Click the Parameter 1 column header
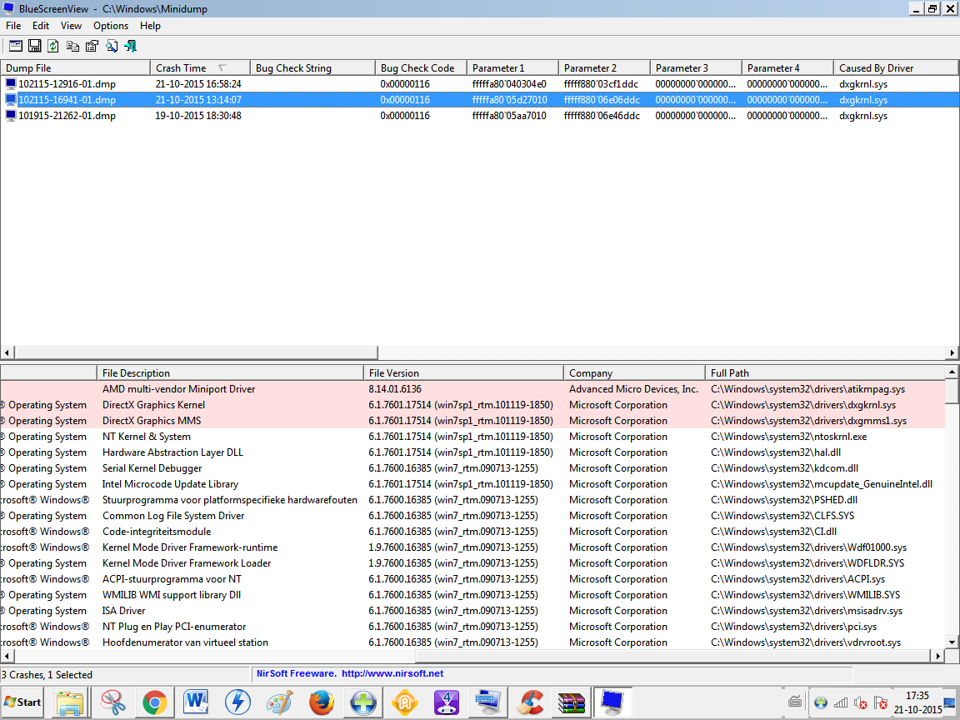 click(512, 68)
